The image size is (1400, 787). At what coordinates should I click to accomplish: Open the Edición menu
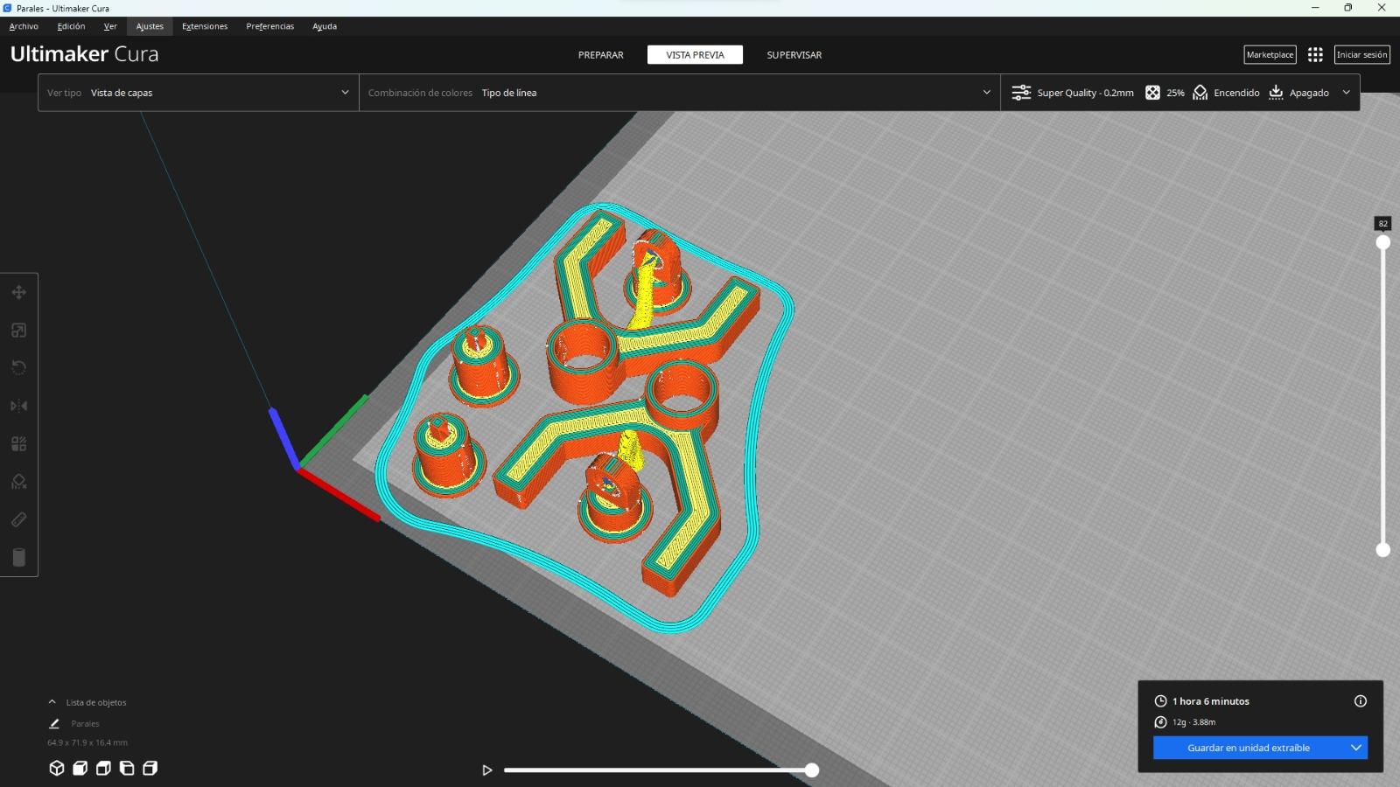point(72,26)
